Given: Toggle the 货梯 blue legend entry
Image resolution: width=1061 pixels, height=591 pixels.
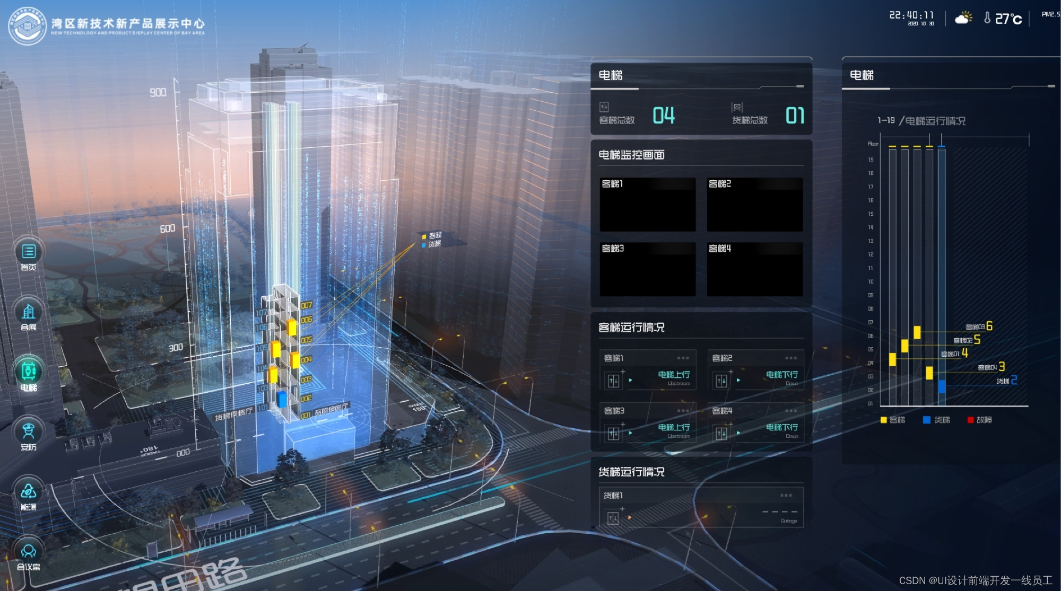Looking at the screenshot, I should click(936, 420).
